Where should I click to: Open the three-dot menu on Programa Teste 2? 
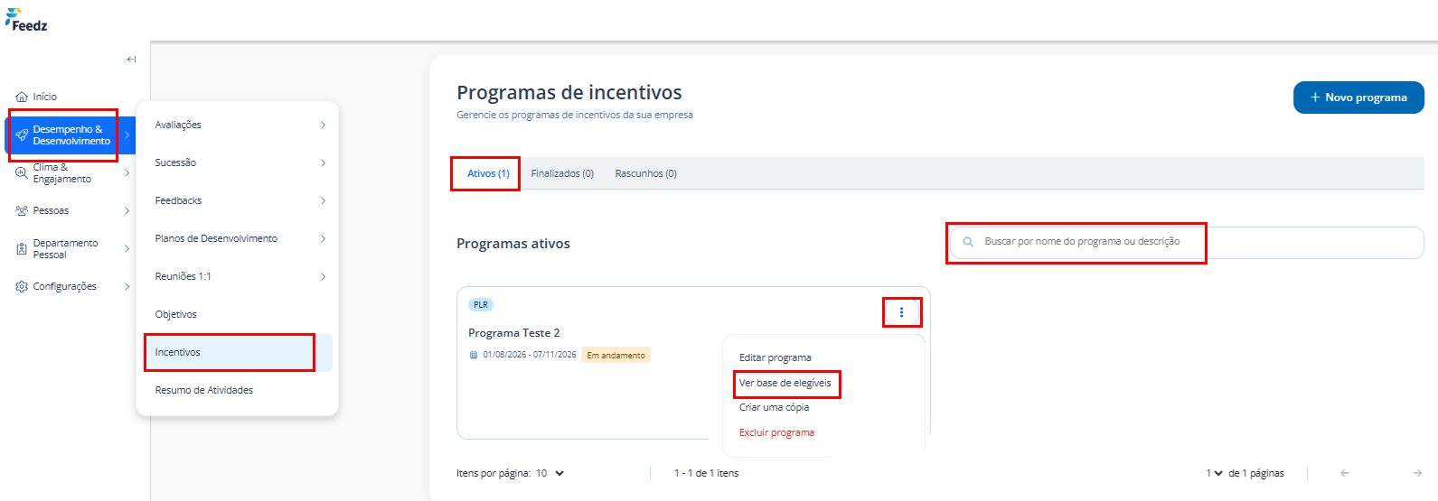pyautogui.click(x=901, y=312)
